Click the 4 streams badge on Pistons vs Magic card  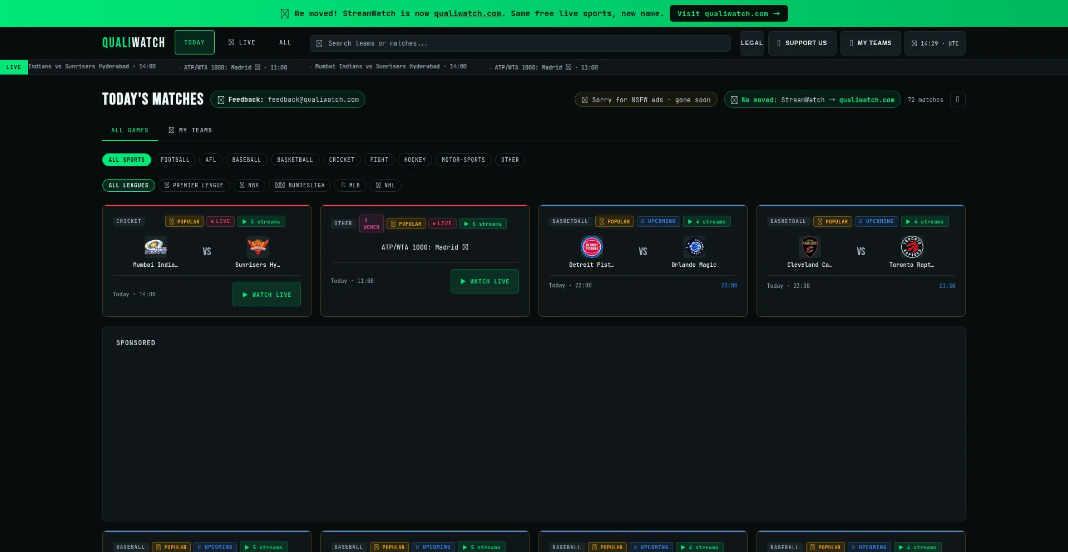[706, 221]
